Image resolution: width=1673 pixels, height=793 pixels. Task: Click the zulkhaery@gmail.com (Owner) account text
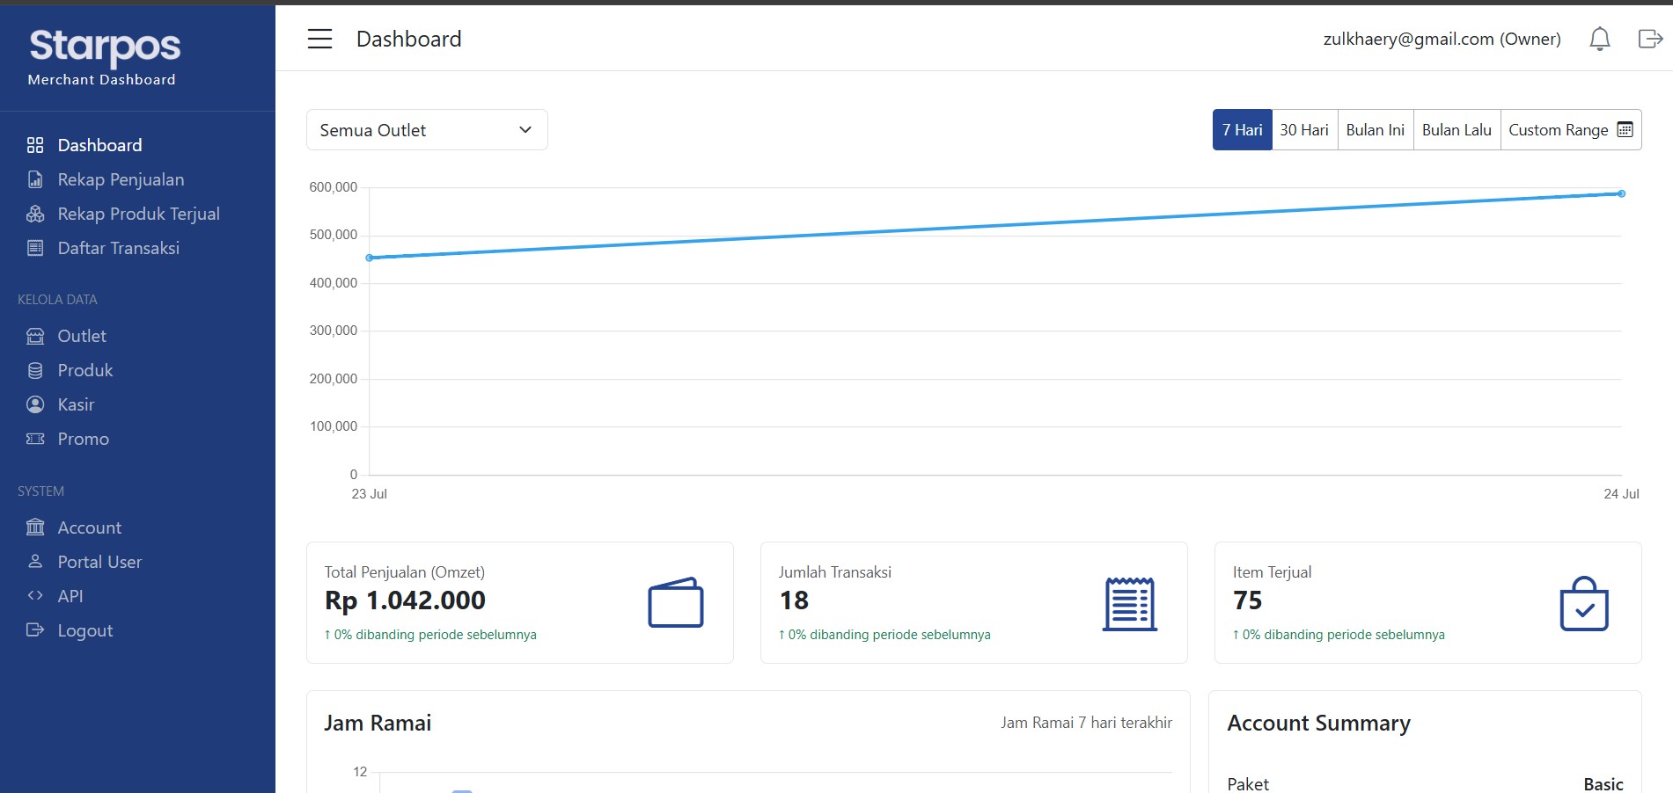1442,39
